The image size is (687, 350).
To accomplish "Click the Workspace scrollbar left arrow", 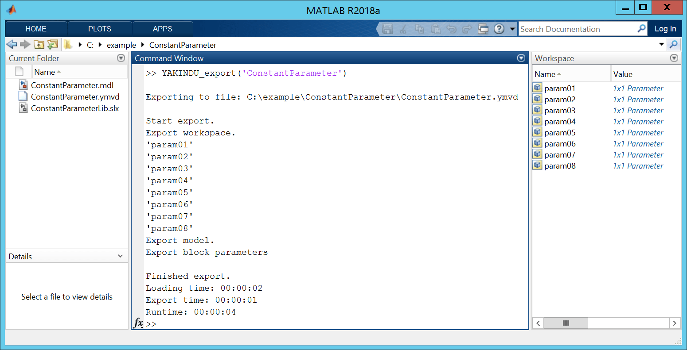I will 538,323.
